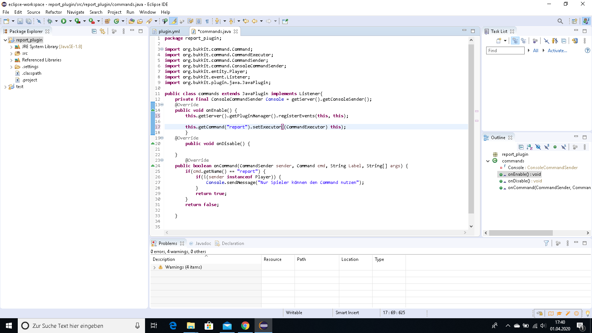Click the Open Type icon in the toolbar

click(132, 21)
